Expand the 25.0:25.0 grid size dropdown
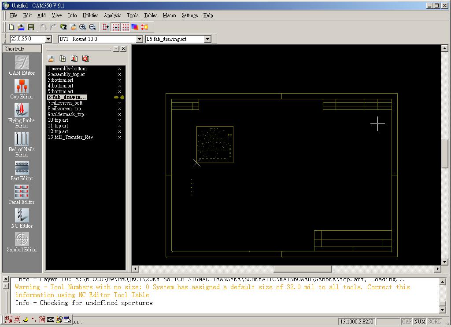Screen dimensions: 451x327 pyautogui.click(x=48, y=39)
